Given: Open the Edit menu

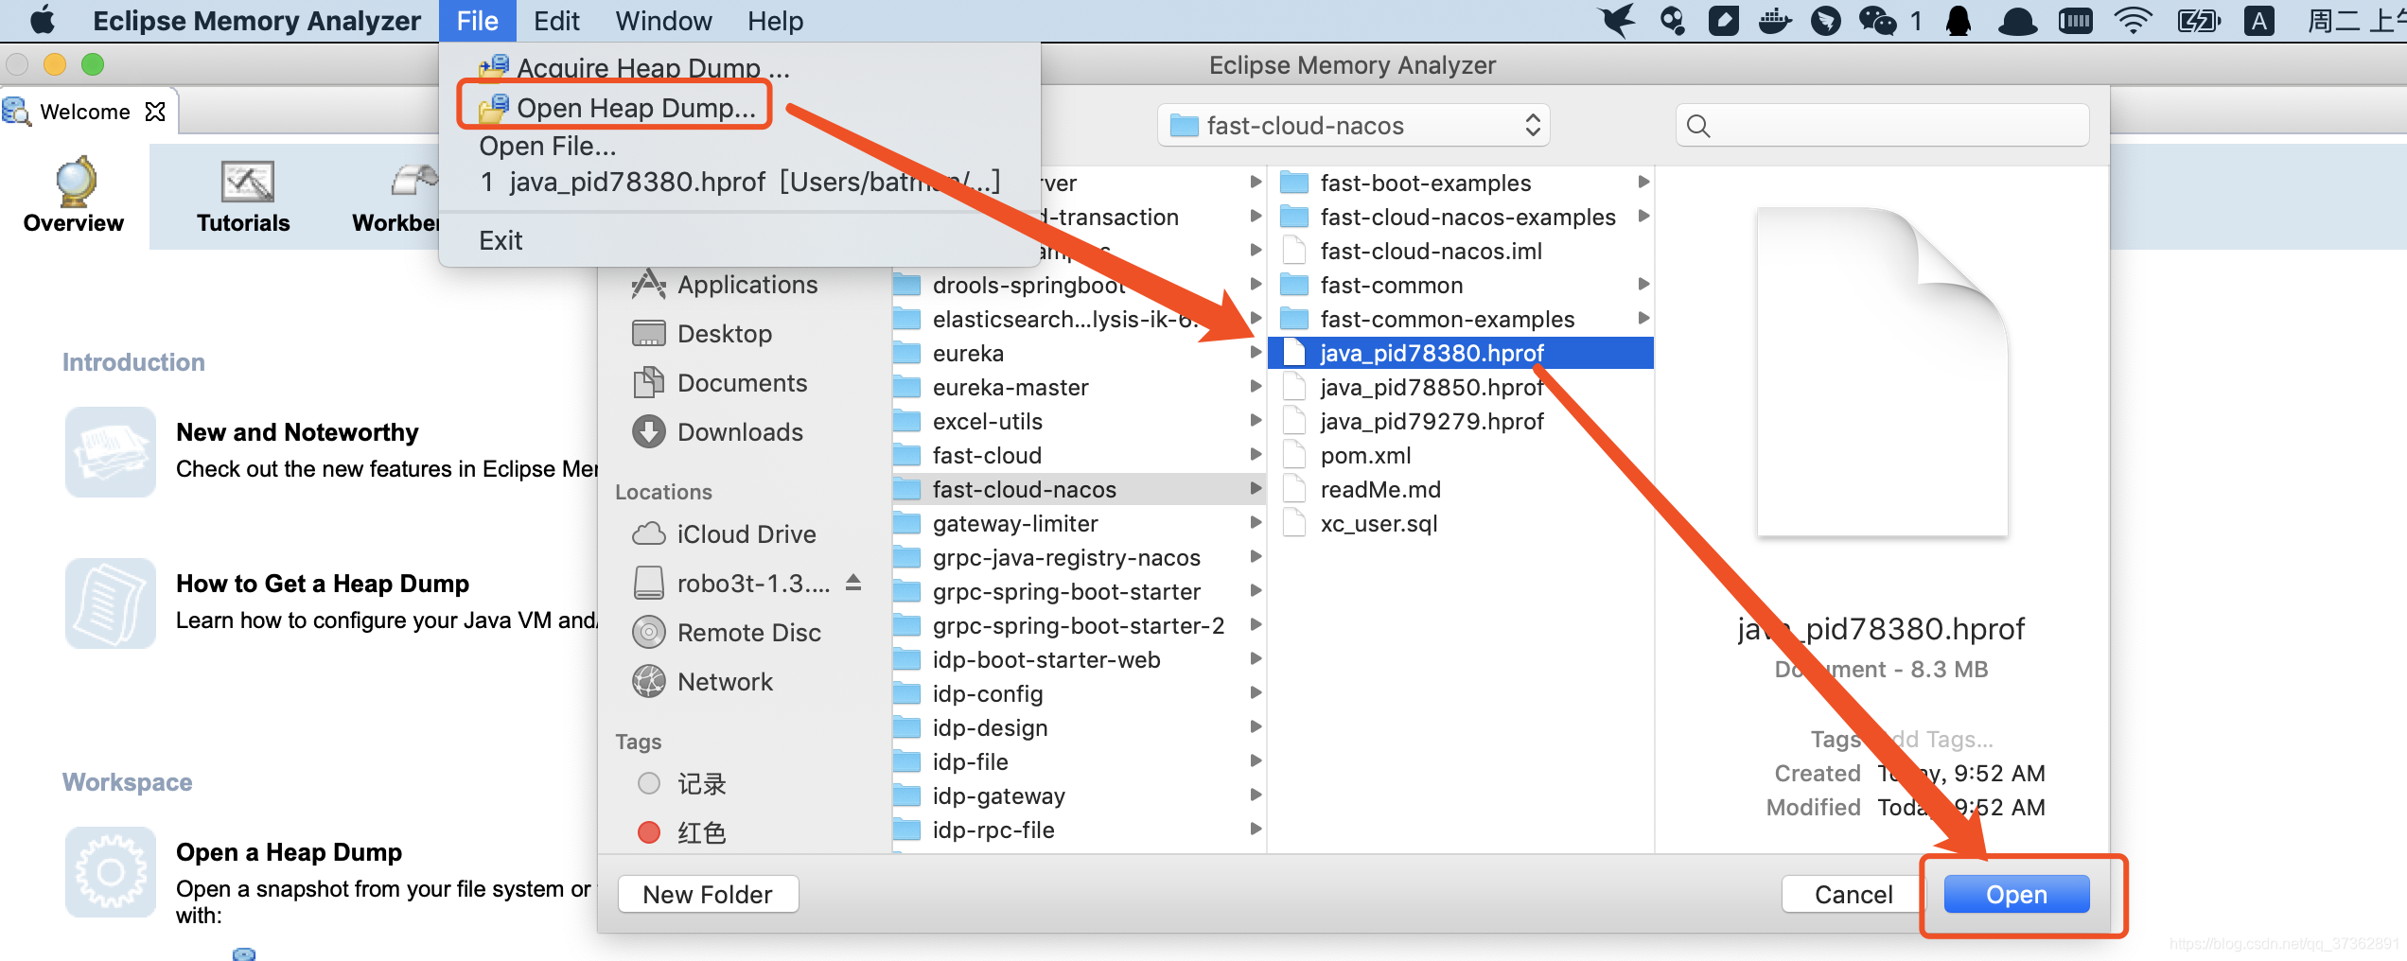Looking at the screenshot, I should (556, 21).
